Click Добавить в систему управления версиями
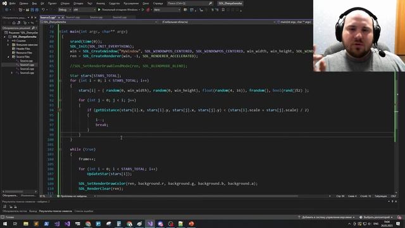 coord(327,217)
